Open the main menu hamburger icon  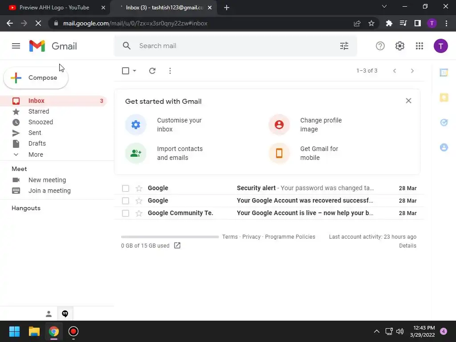click(x=16, y=46)
